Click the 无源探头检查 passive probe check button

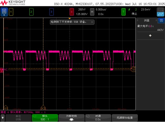125,118
